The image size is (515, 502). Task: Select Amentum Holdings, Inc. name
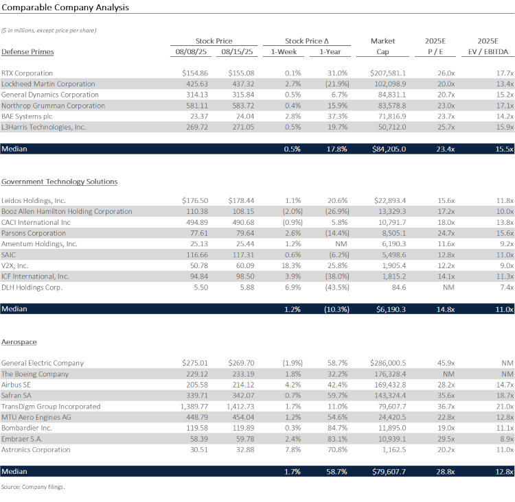tap(39, 243)
